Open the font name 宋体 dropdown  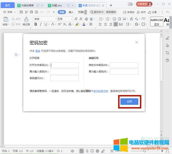[x=44, y=19]
